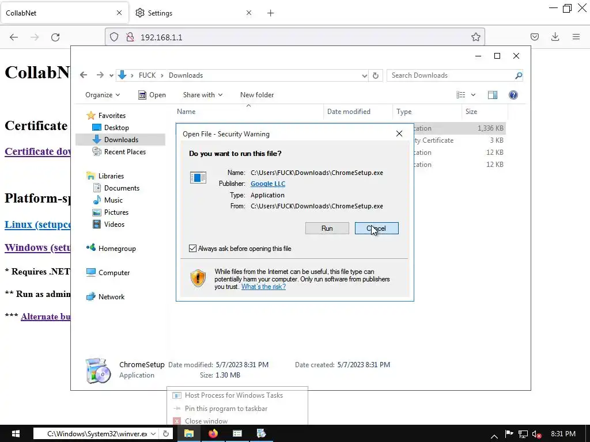Open Videos library
This screenshot has height=442, width=590.
(114, 224)
